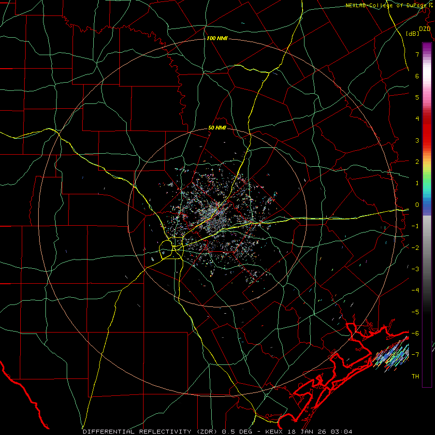Image resolution: width=435 pixels, height=435 pixels.
Task: Pick the gray section near -2 dB
Action: tap(427, 247)
